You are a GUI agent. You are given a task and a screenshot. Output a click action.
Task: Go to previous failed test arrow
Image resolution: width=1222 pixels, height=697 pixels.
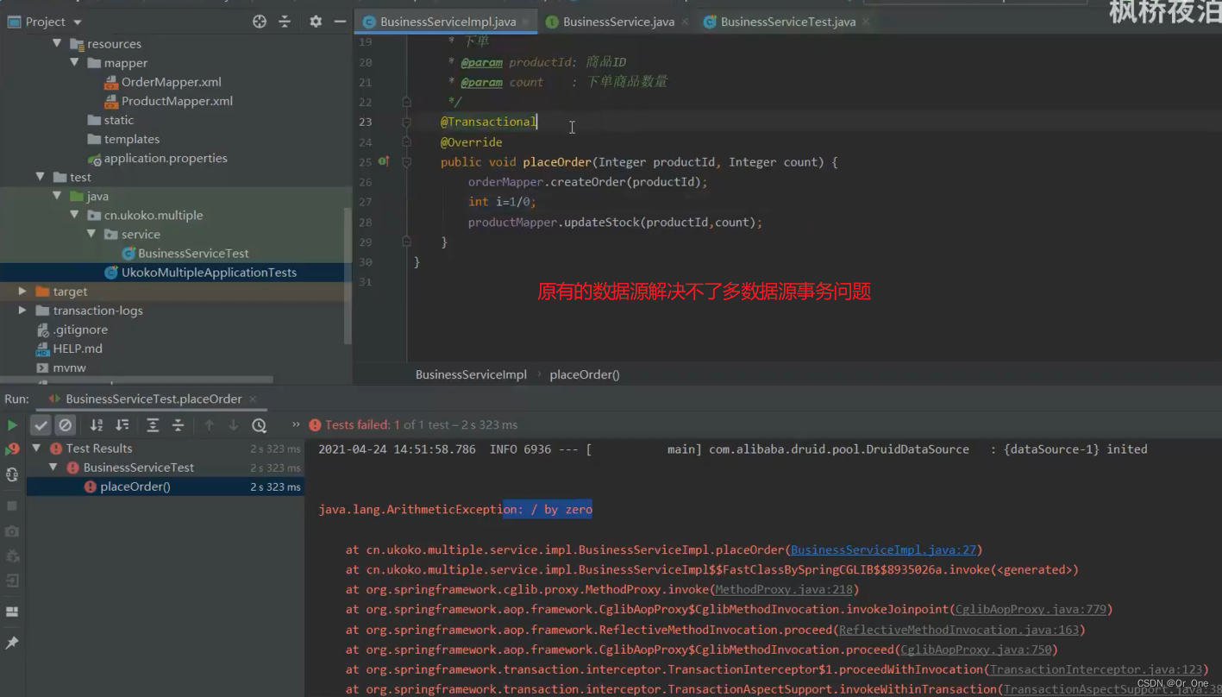[209, 425]
